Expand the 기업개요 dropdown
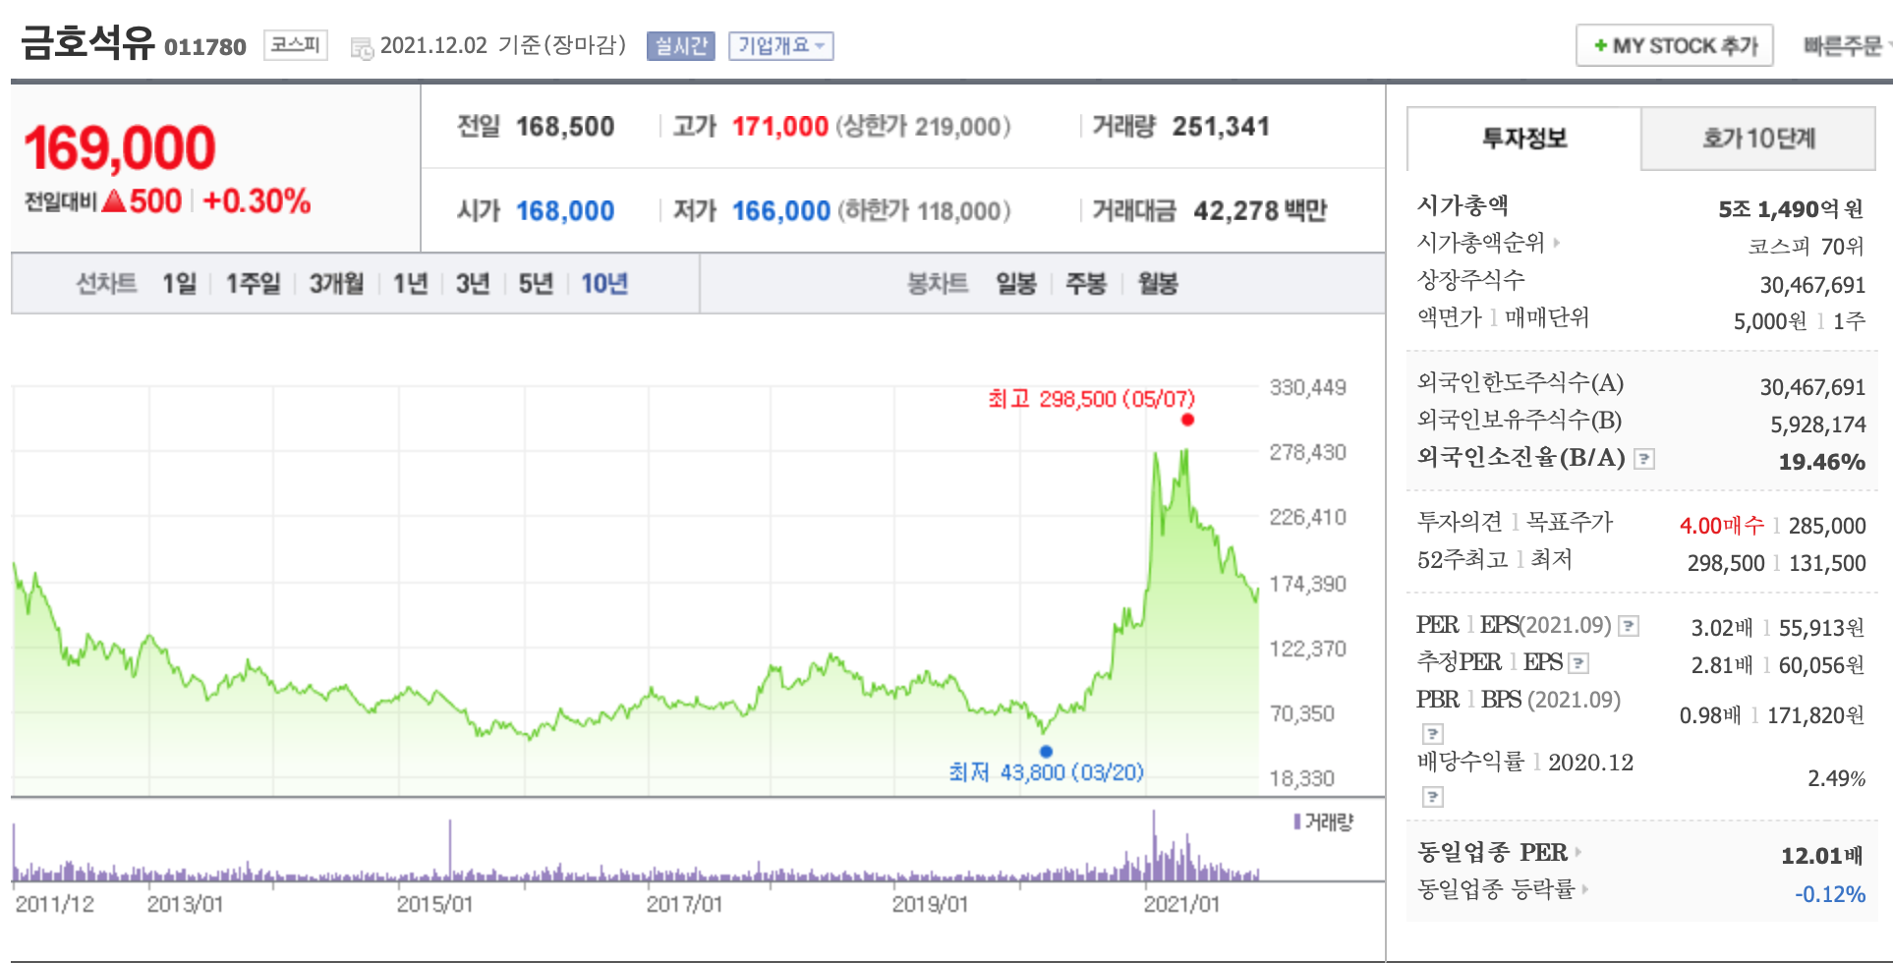 point(781,46)
